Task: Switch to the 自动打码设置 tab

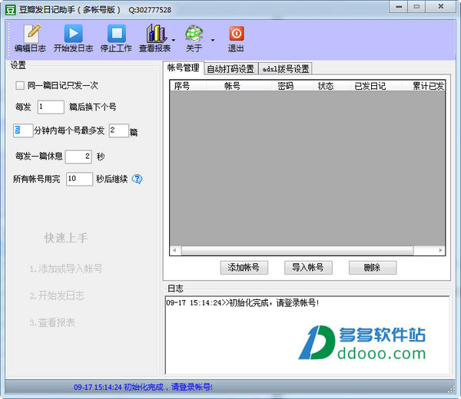Action: (230, 69)
